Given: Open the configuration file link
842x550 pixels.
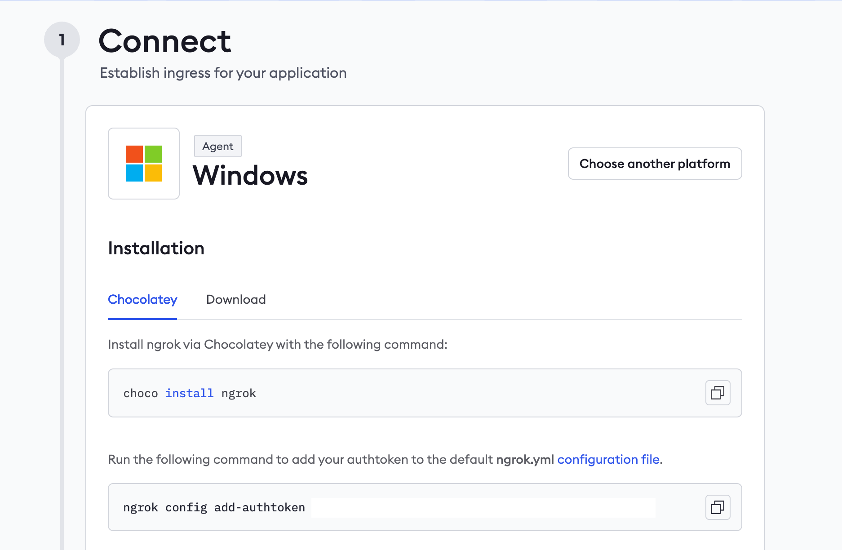Looking at the screenshot, I should 608,459.
